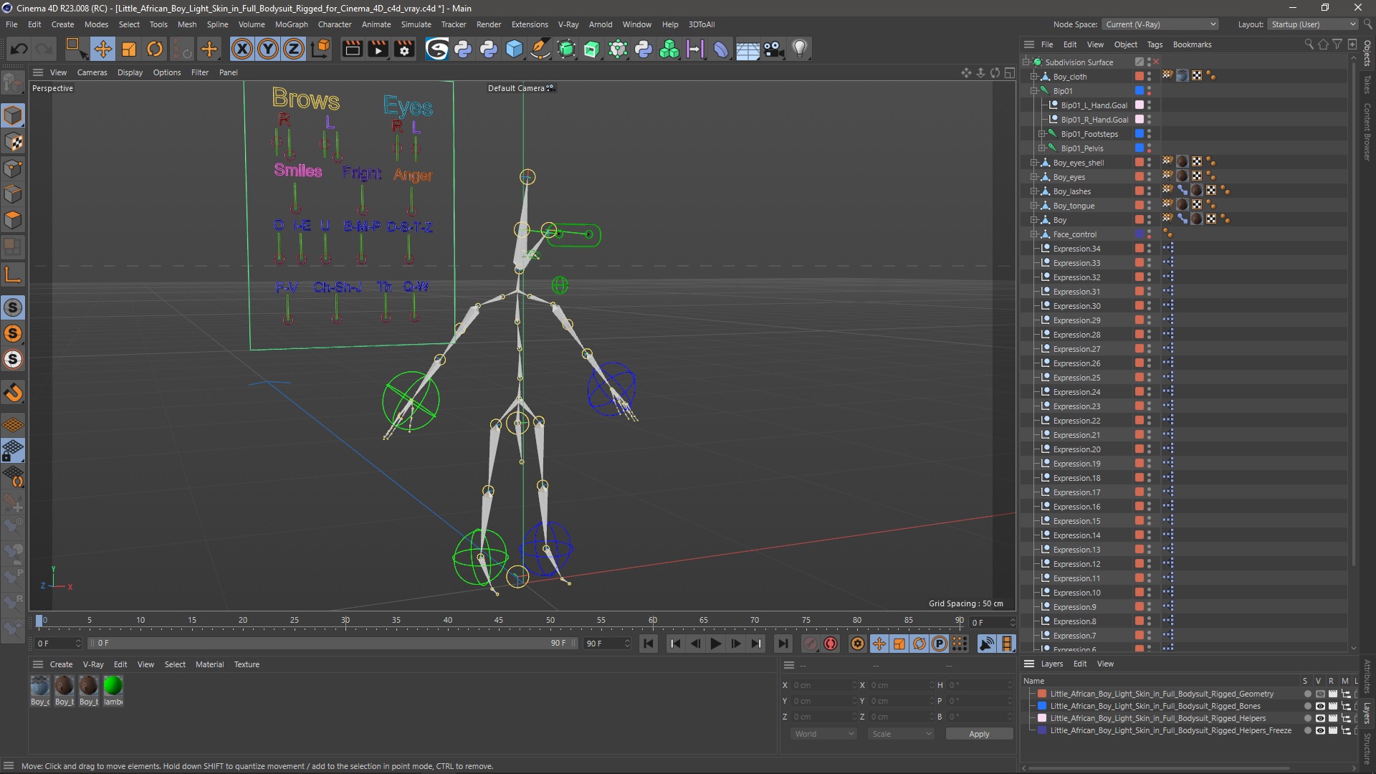Click the Rigged_Bones layer blue swatch
The width and height of the screenshot is (1376, 774).
1042,706
